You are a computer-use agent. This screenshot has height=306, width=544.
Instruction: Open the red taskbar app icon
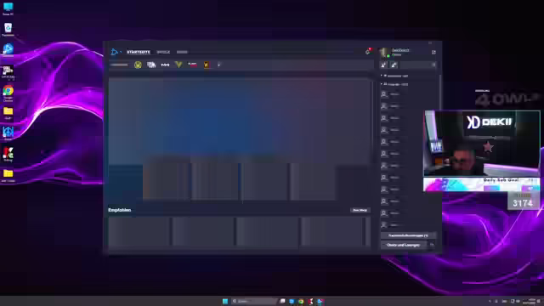[x=310, y=301]
